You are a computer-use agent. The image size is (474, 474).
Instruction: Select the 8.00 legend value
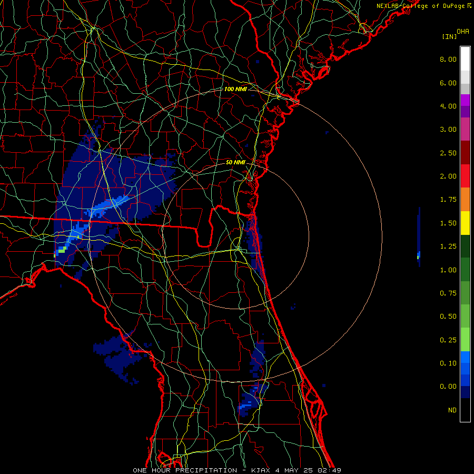click(x=448, y=59)
